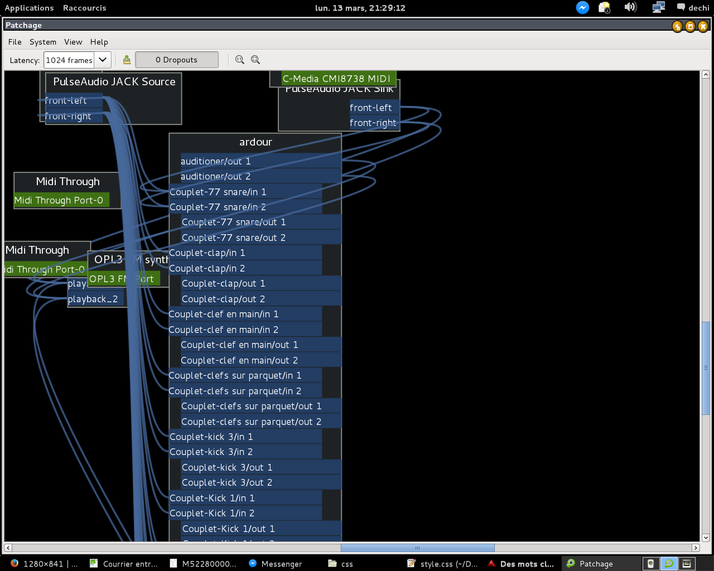Image resolution: width=714 pixels, height=571 pixels.
Task: Click the vertical scrollbar thumb
Action: (x=706, y=367)
